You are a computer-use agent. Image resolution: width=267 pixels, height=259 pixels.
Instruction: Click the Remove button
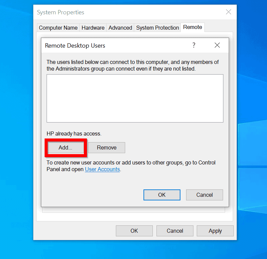click(107, 147)
